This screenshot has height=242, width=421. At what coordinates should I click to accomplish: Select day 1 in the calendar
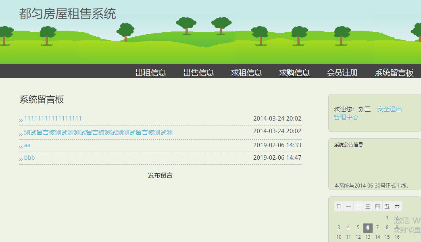click(x=387, y=218)
